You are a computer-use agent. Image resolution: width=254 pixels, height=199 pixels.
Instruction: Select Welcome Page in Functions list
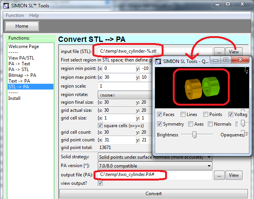[23, 46]
